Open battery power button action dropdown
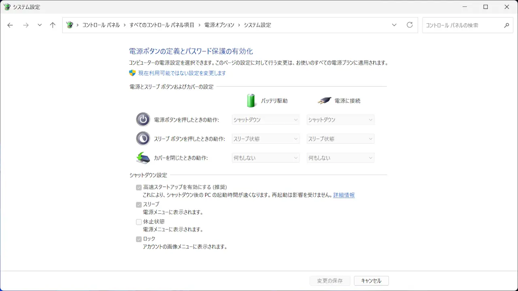 (265, 120)
